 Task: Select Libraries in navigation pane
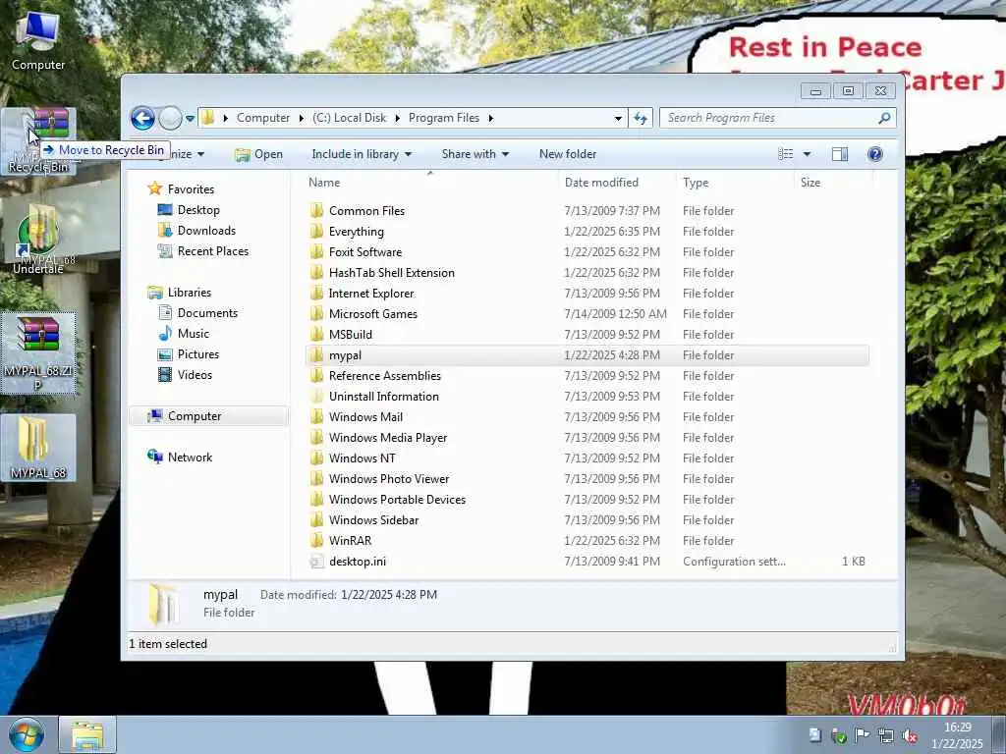tap(190, 293)
